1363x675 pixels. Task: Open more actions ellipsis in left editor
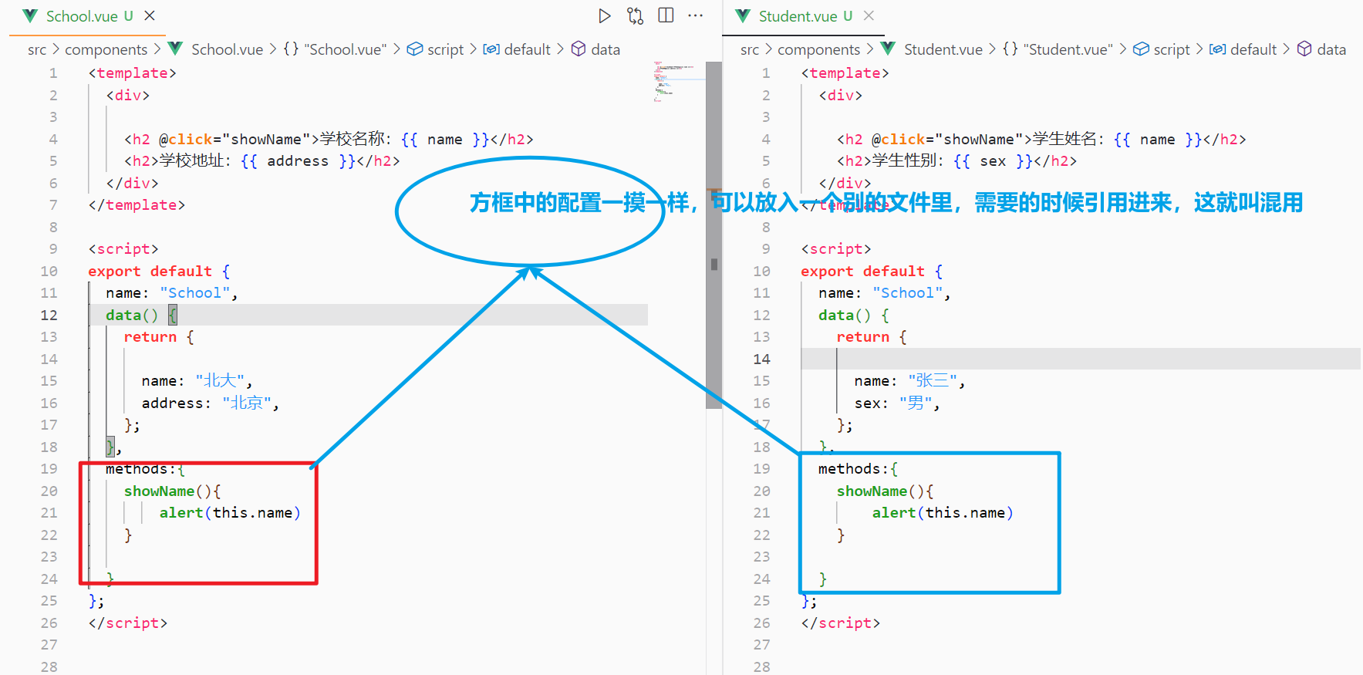pyautogui.click(x=696, y=15)
